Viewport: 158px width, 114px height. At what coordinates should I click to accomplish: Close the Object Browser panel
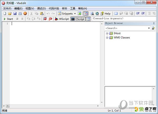pos(154,23)
